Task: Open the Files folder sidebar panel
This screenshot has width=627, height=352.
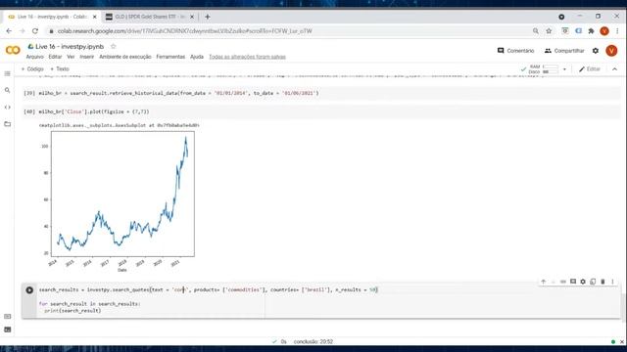Action: point(7,124)
